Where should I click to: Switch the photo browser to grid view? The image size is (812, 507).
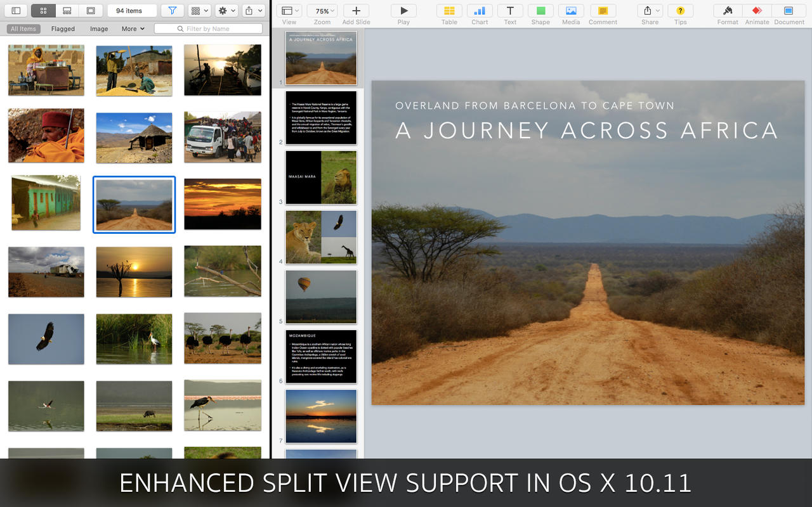coord(43,10)
